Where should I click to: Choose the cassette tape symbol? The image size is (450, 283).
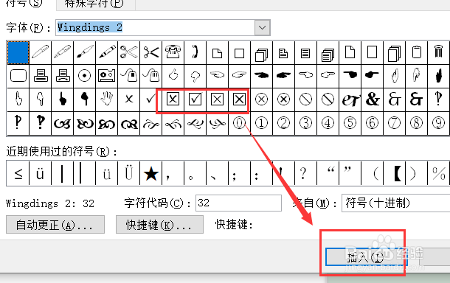[x=107, y=76]
